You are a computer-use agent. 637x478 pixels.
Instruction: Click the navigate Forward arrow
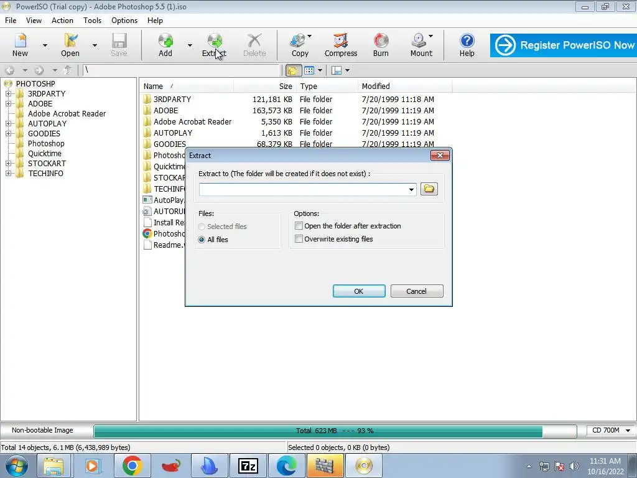point(39,70)
